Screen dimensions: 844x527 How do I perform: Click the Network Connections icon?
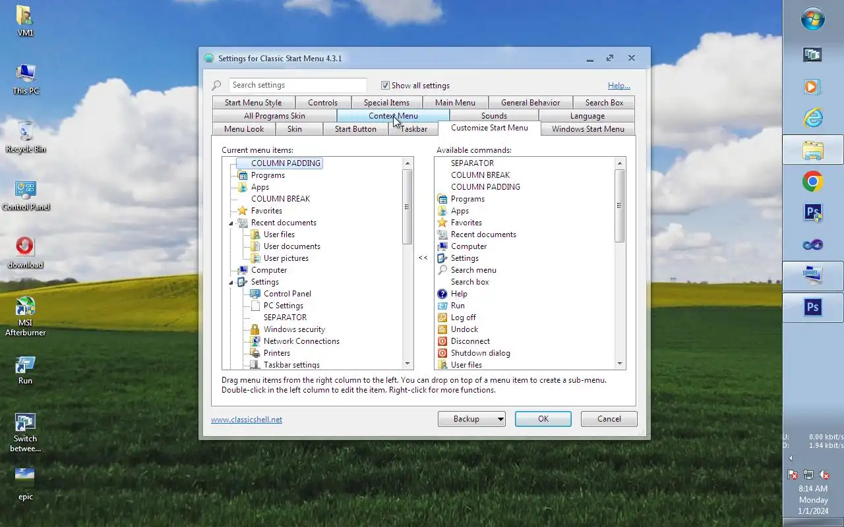(x=255, y=341)
